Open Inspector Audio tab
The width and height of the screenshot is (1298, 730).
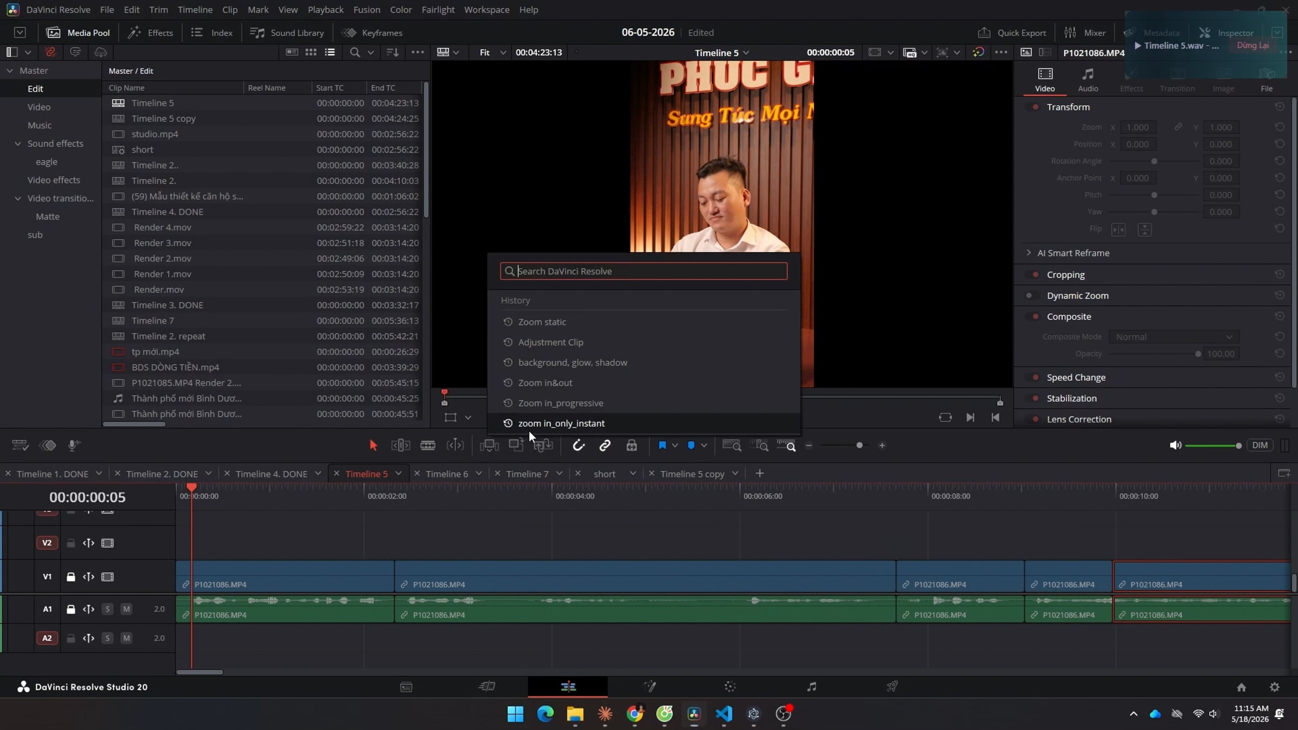coord(1088,79)
